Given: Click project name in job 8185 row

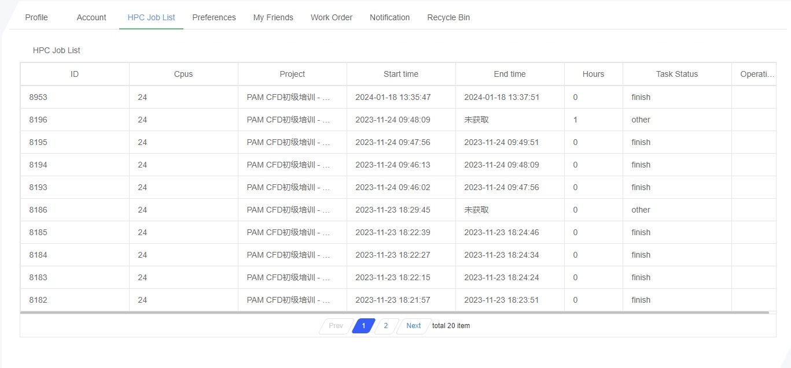Looking at the screenshot, I should pyautogui.click(x=288, y=232).
